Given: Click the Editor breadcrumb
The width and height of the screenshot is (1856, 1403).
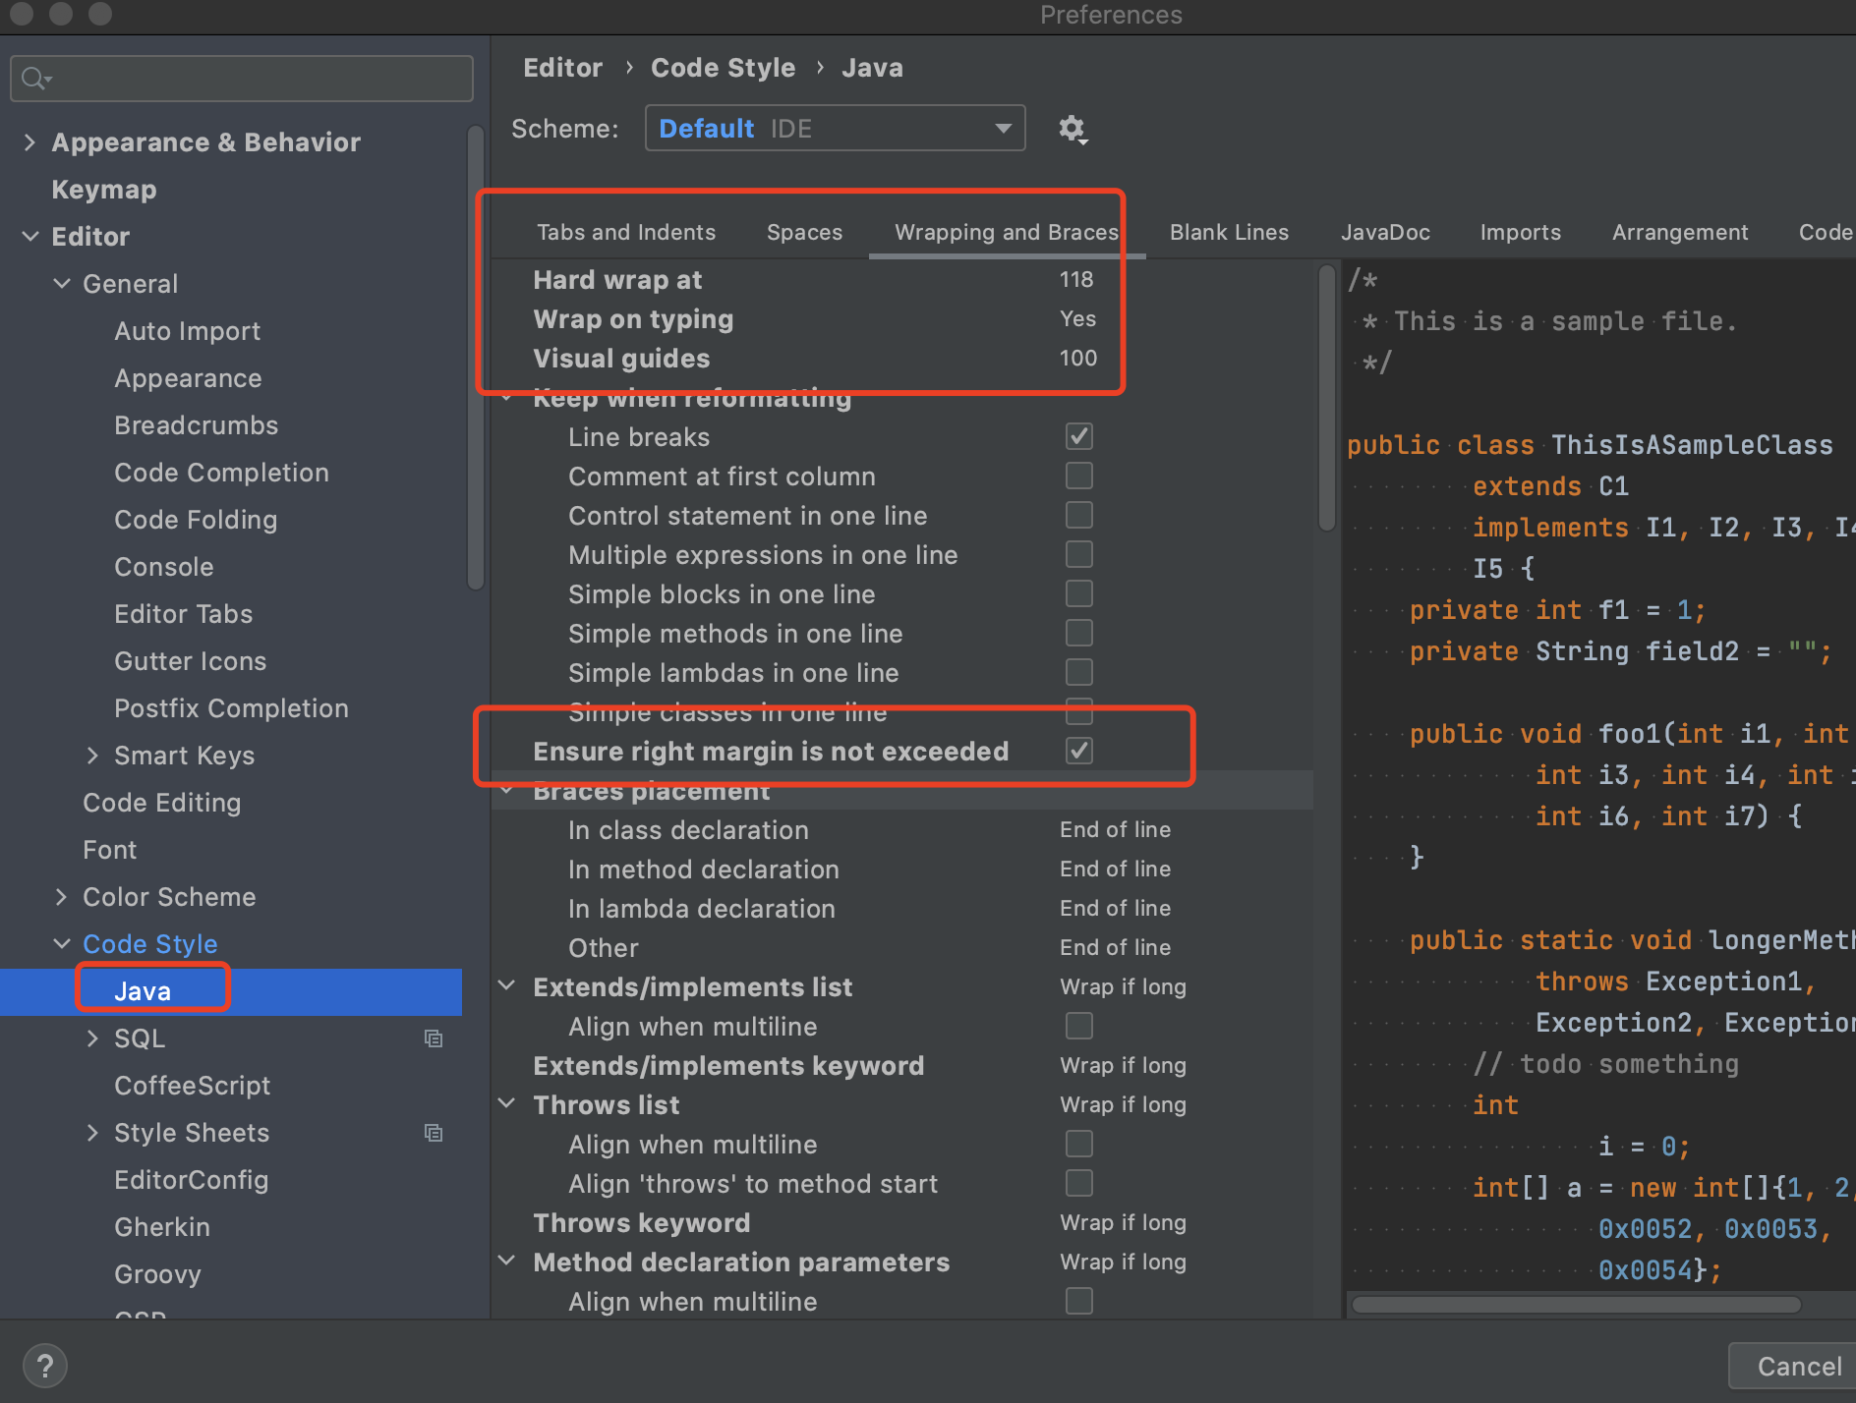Looking at the screenshot, I should (562, 68).
